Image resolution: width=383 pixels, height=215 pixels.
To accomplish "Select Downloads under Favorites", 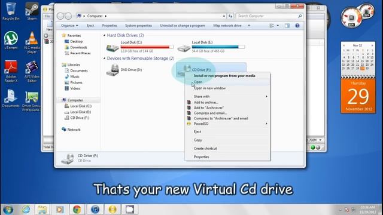I will [x=78, y=48].
